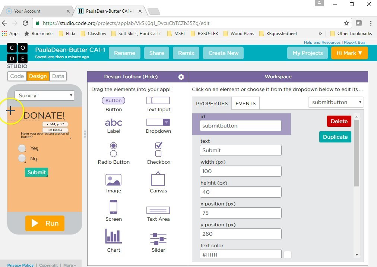
Task: Choose the Chart element icon
Action: click(114, 236)
